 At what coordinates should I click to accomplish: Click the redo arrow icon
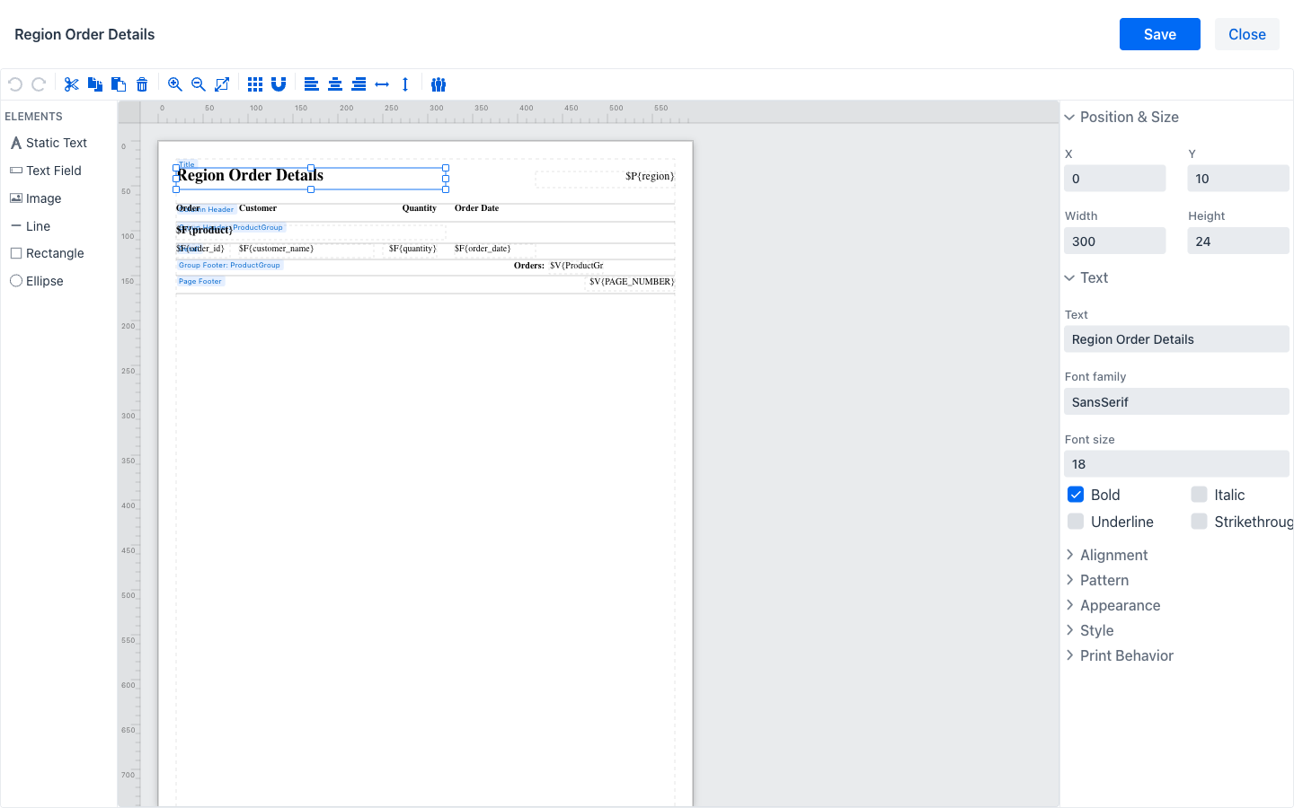(x=39, y=84)
